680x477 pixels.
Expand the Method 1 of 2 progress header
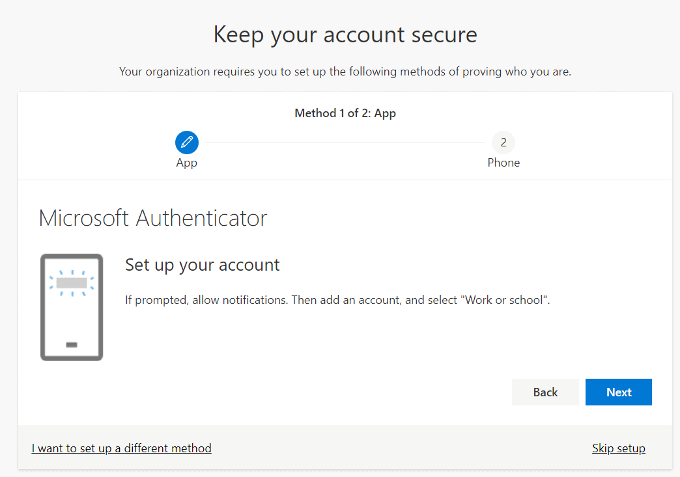click(x=345, y=113)
